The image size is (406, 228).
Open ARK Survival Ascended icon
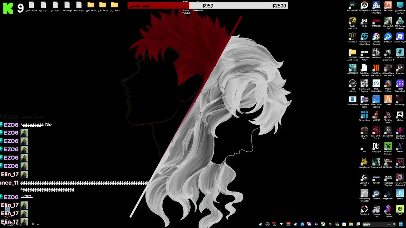pyautogui.click(x=400, y=23)
